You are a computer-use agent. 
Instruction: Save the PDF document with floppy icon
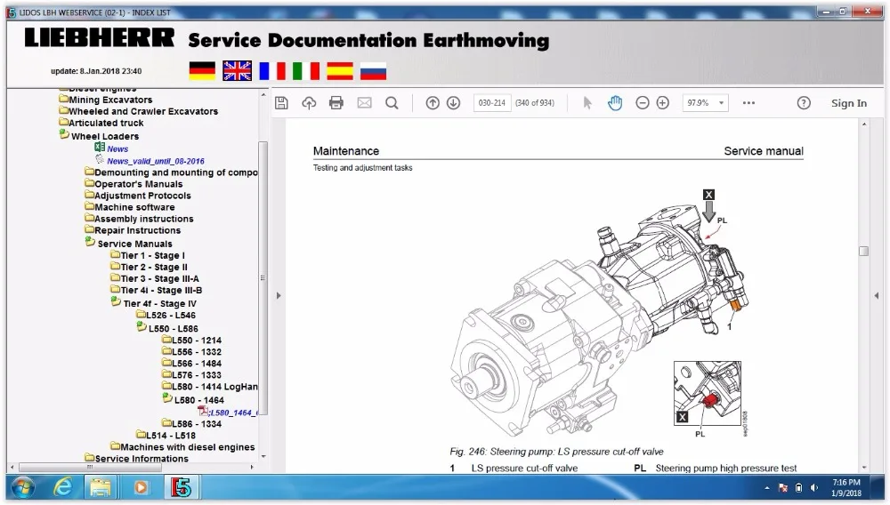281,102
